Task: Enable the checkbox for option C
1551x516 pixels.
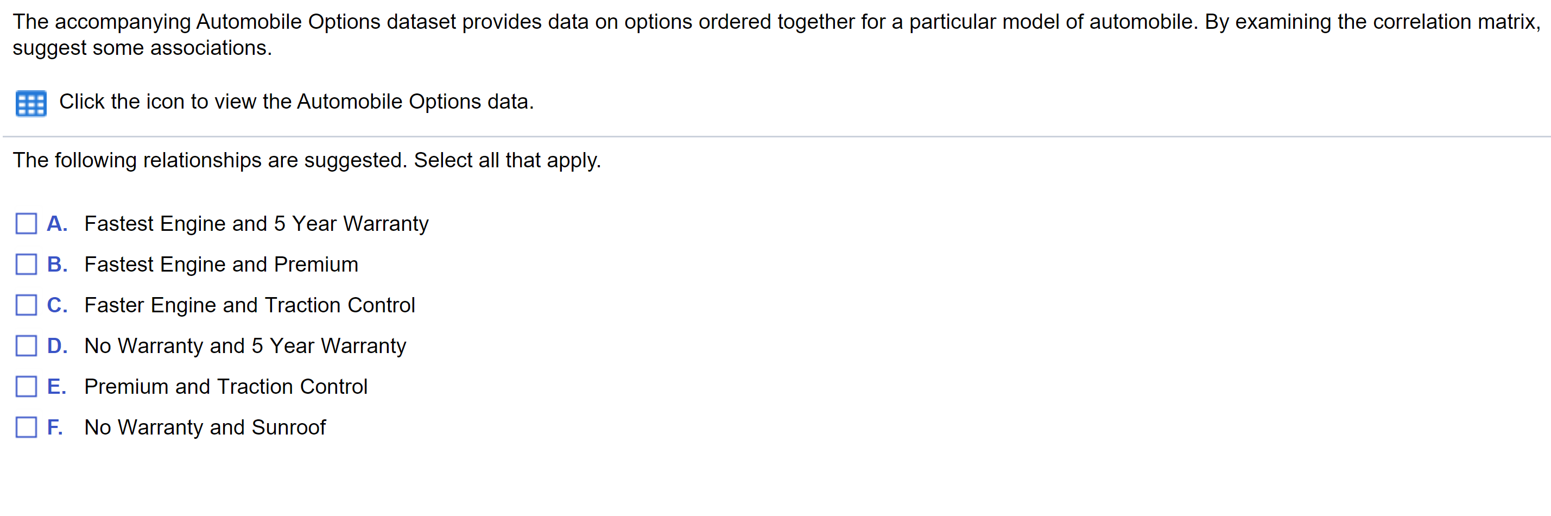Action: (26, 305)
